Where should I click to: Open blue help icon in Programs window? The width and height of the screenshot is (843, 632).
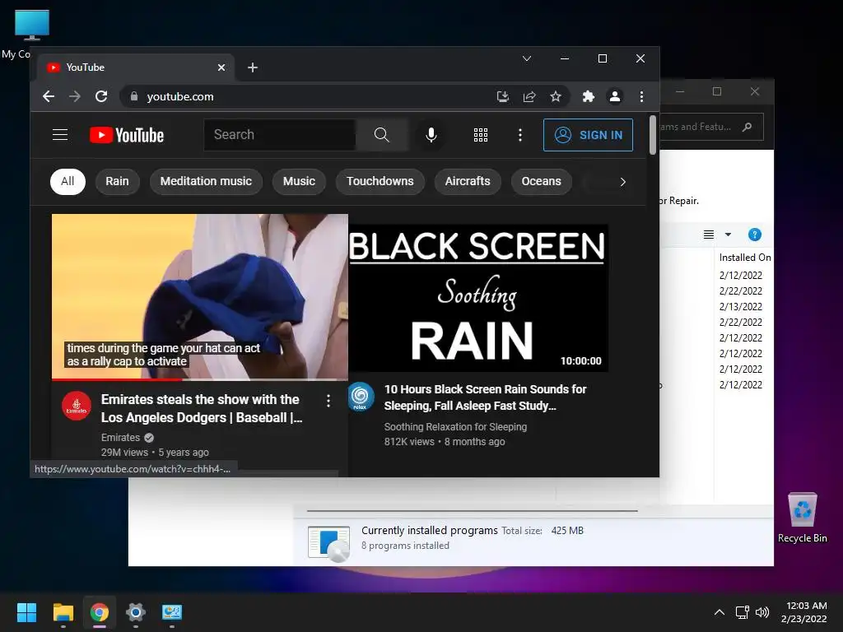[x=755, y=235]
